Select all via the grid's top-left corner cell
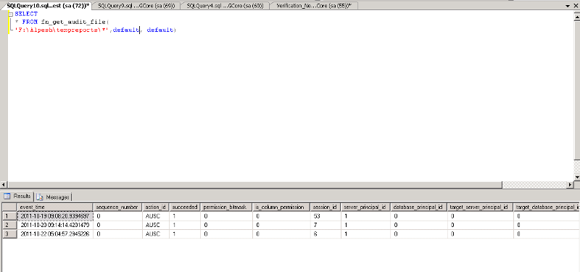 pos(9,207)
